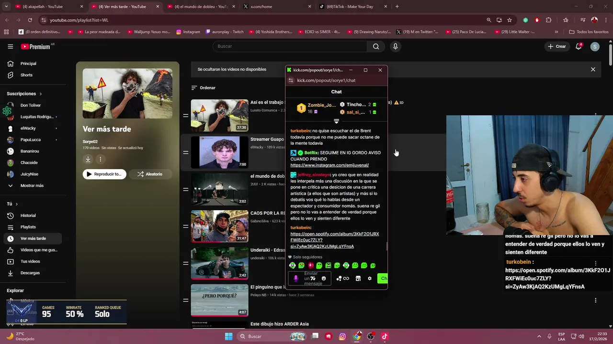Click the channel points bubbles icon in chat
The image size is (613, 344).
(339, 279)
